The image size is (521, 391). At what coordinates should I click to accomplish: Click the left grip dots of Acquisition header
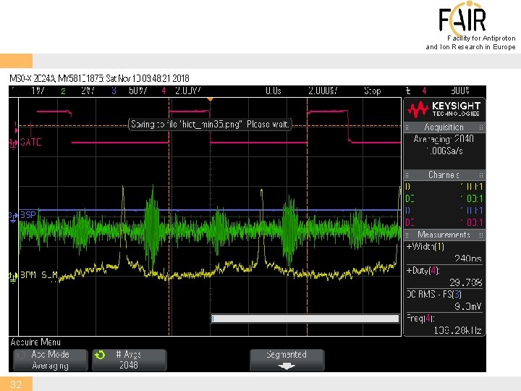[407, 127]
